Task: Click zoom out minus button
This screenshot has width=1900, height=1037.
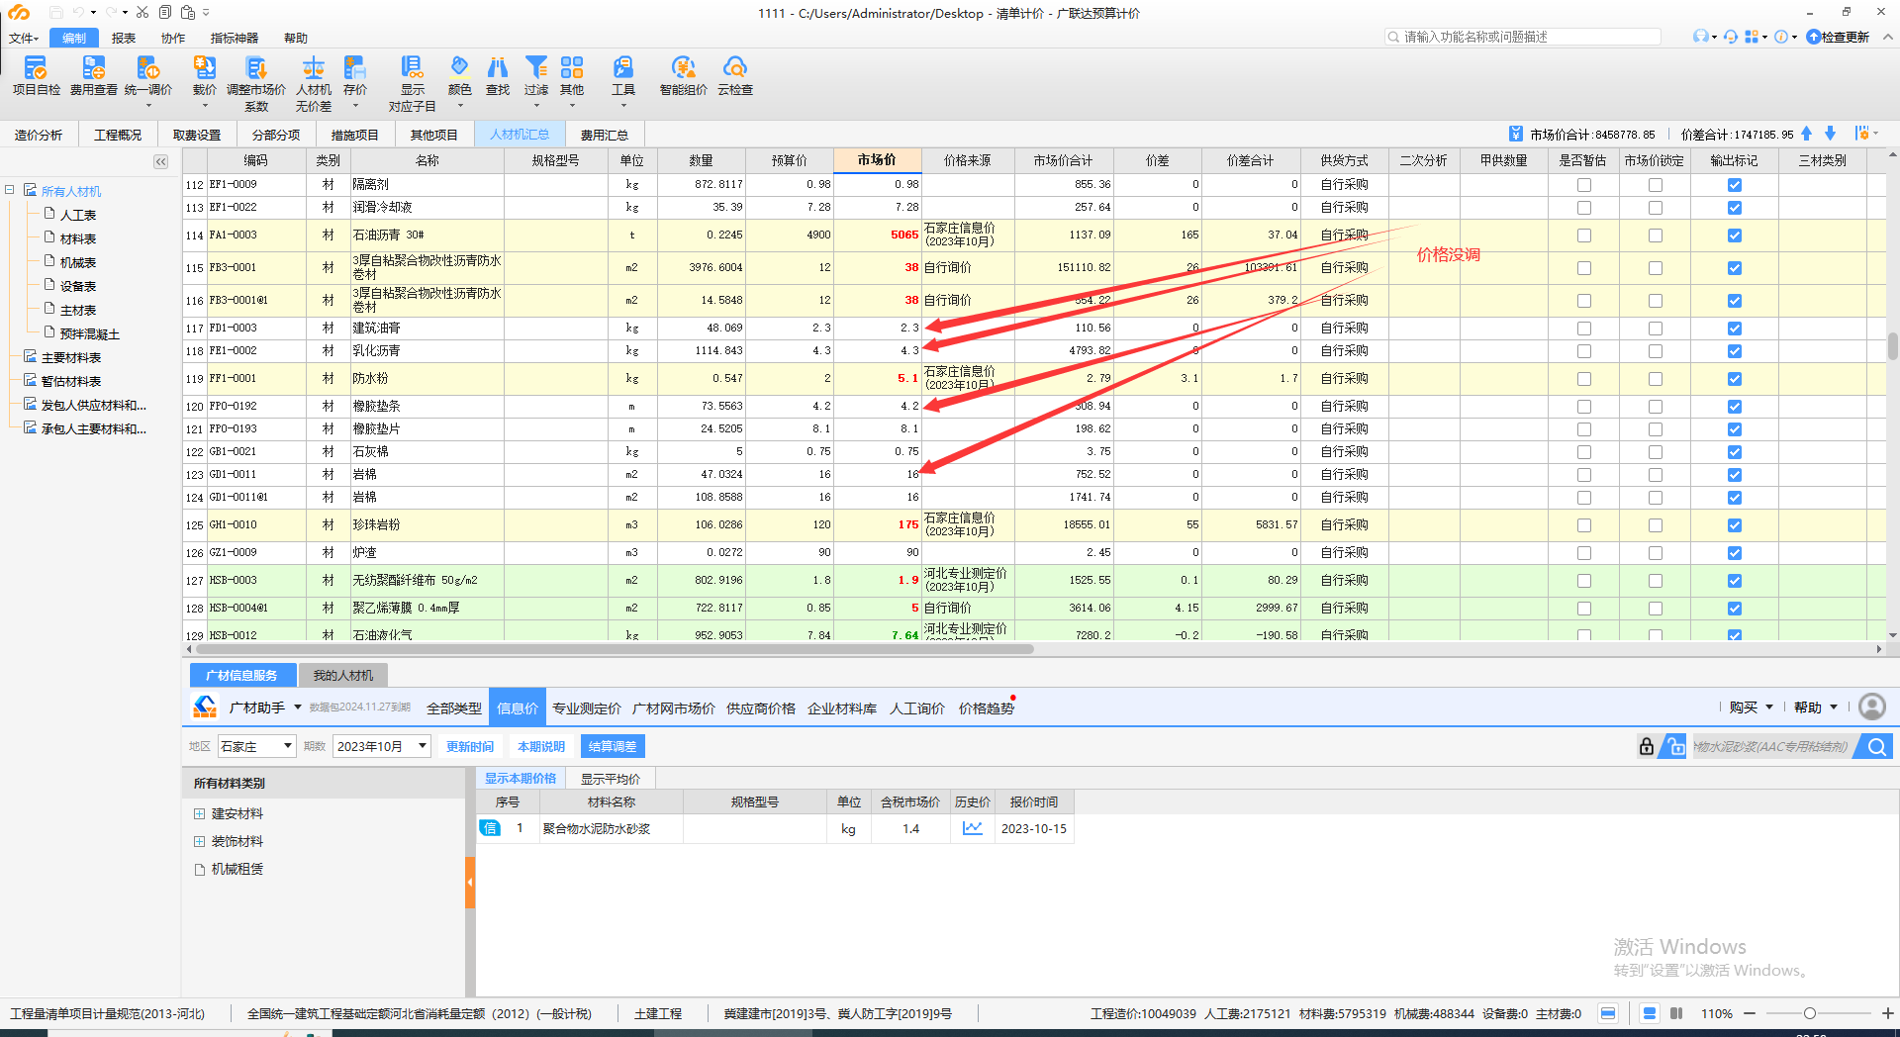Action: [x=1750, y=1013]
